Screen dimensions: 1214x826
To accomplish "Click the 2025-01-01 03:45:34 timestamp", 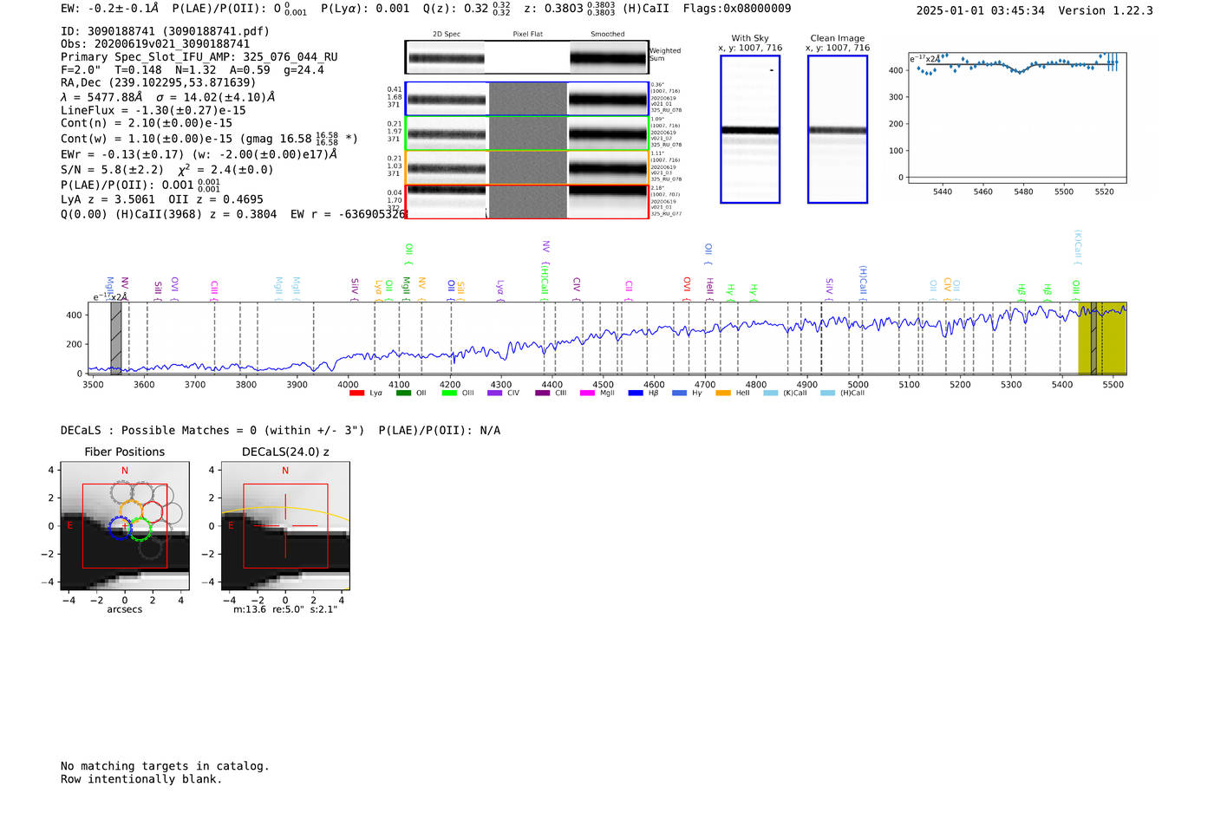I will tap(980, 10).
